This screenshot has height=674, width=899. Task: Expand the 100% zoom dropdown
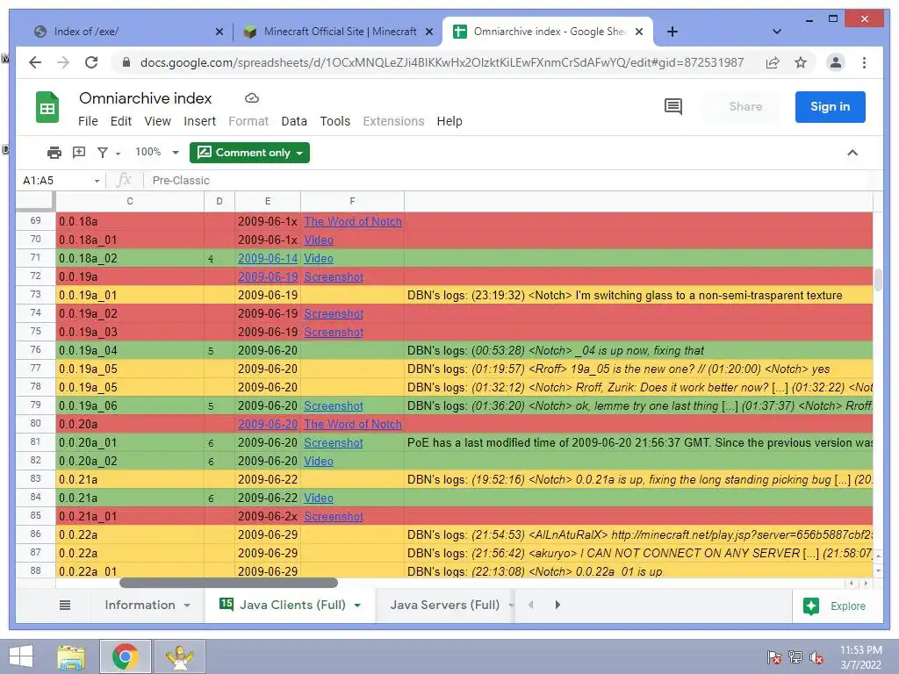click(176, 153)
